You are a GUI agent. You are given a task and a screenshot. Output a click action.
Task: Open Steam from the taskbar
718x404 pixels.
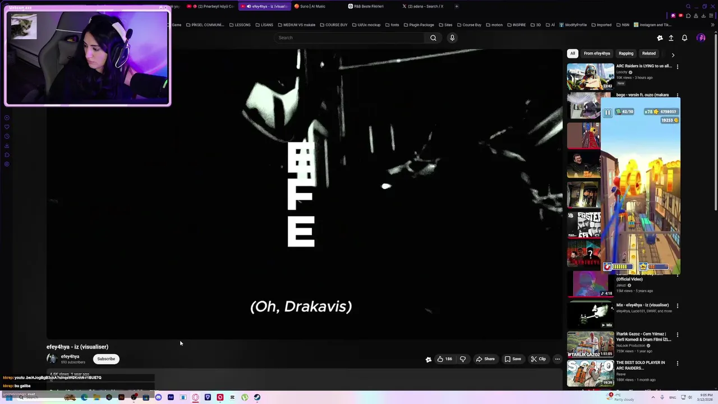tap(257, 397)
